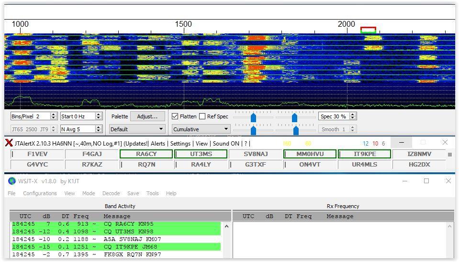Click the Adjust... palette button
Image resolution: width=459 pixels, height=262 pixels.
pyautogui.click(x=147, y=116)
